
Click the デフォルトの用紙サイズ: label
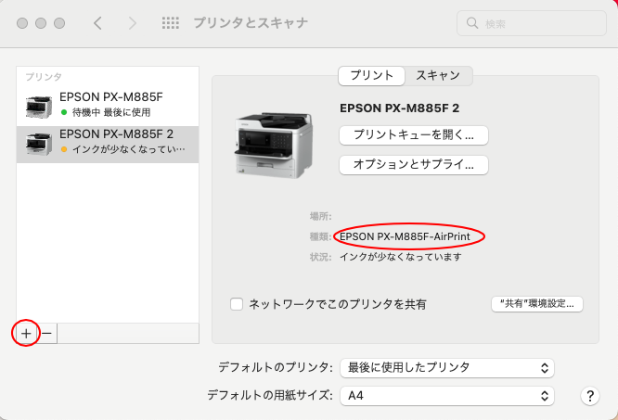[270, 395]
